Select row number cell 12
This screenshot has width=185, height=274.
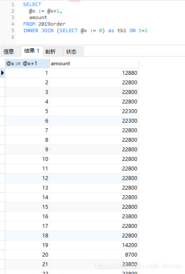[27, 178]
